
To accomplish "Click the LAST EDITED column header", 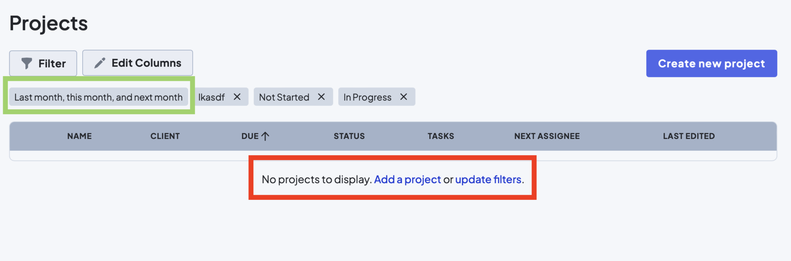I will tap(689, 136).
